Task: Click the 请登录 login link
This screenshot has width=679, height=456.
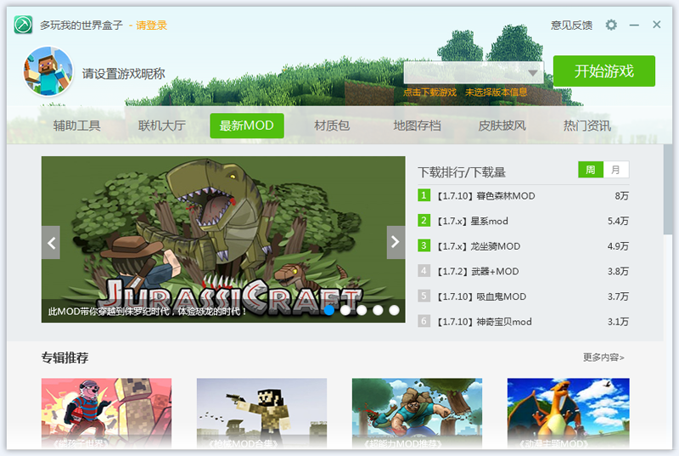Action: [152, 25]
